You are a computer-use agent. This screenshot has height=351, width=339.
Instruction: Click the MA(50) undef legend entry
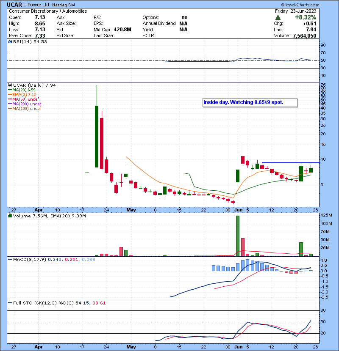pyautogui.click(x=24, y=99)
